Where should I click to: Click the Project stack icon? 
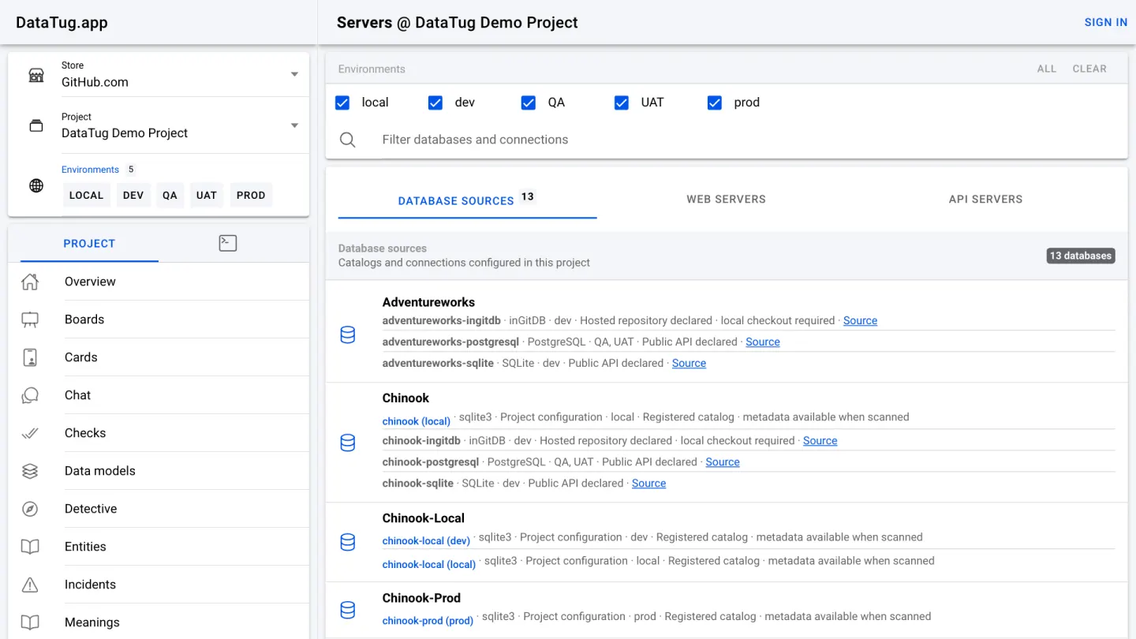click(36, 126)
